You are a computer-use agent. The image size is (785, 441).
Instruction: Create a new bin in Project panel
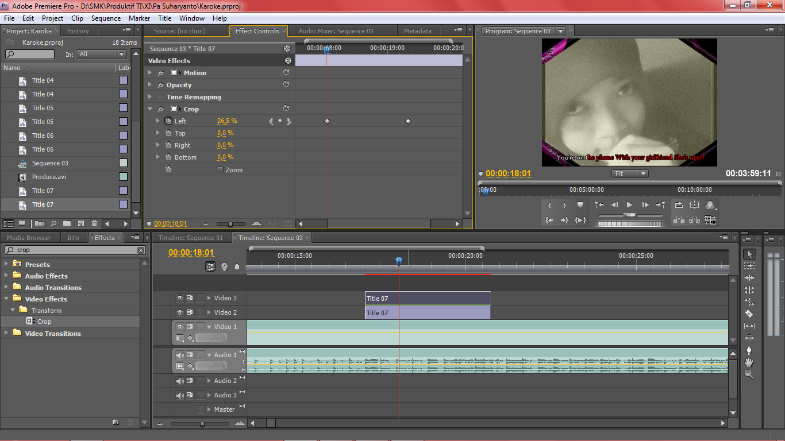(67, 223)
